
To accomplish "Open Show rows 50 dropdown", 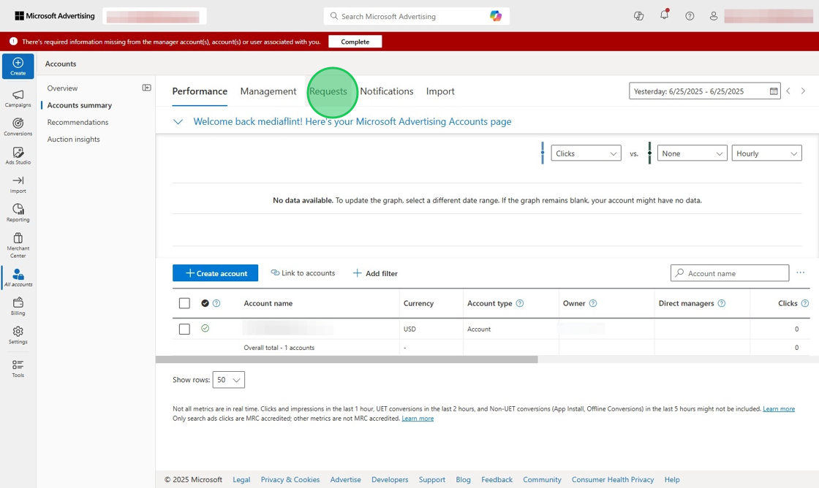I will (x=229, y=380).
